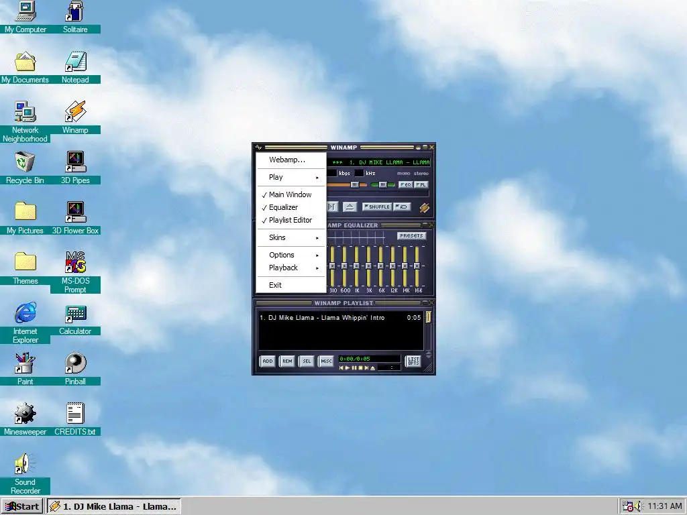Click the volume slider handle in Winamp

[355, 185]
